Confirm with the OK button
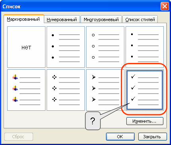Image resolution: width=171 pixels, height=145 pixels. click(120, 137)
